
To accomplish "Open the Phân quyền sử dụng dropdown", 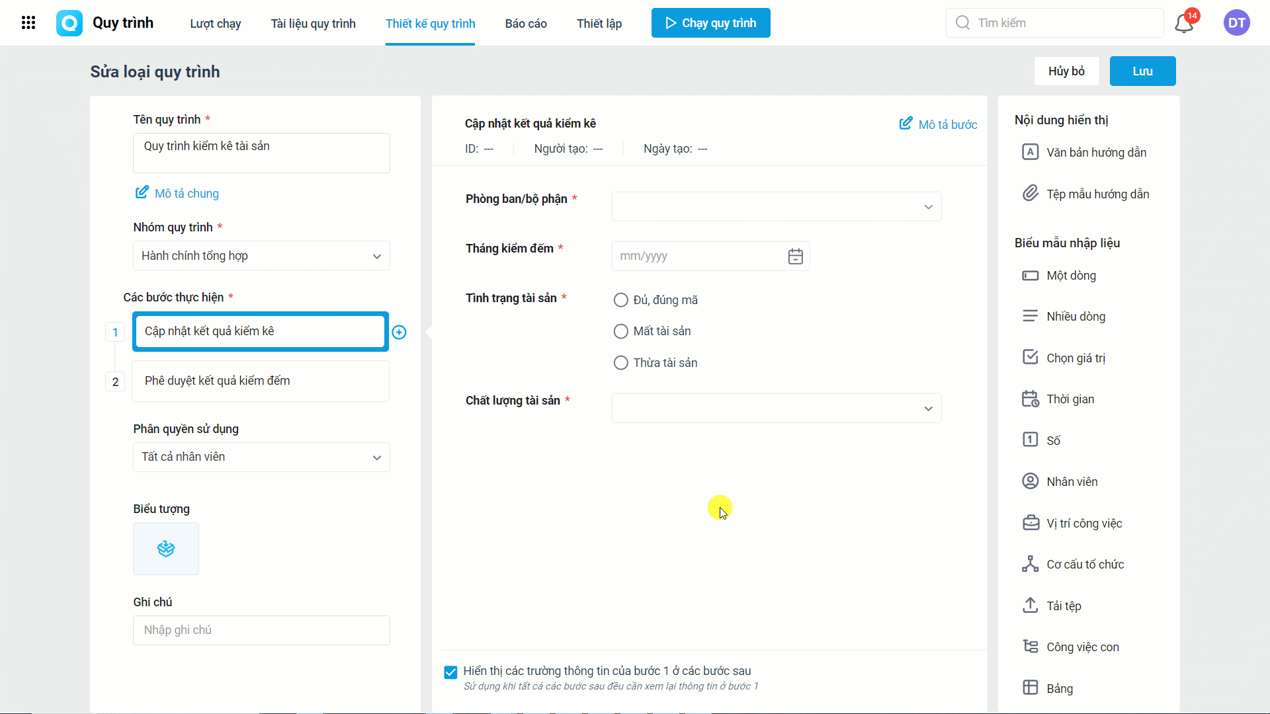I will coord(261,457).
